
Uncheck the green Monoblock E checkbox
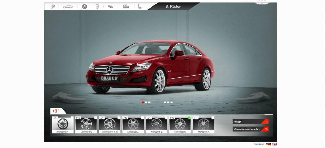tap(189, 118)
